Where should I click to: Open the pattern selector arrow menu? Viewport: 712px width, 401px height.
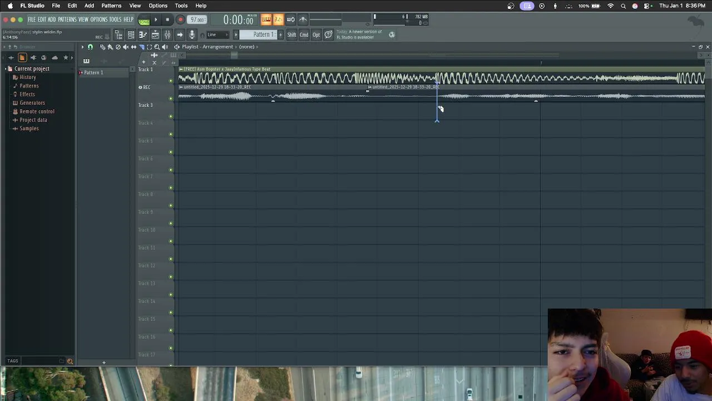click(x=236, y=35)
